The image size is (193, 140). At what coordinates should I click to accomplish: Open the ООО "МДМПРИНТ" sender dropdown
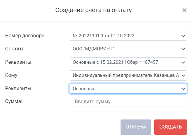128,49
